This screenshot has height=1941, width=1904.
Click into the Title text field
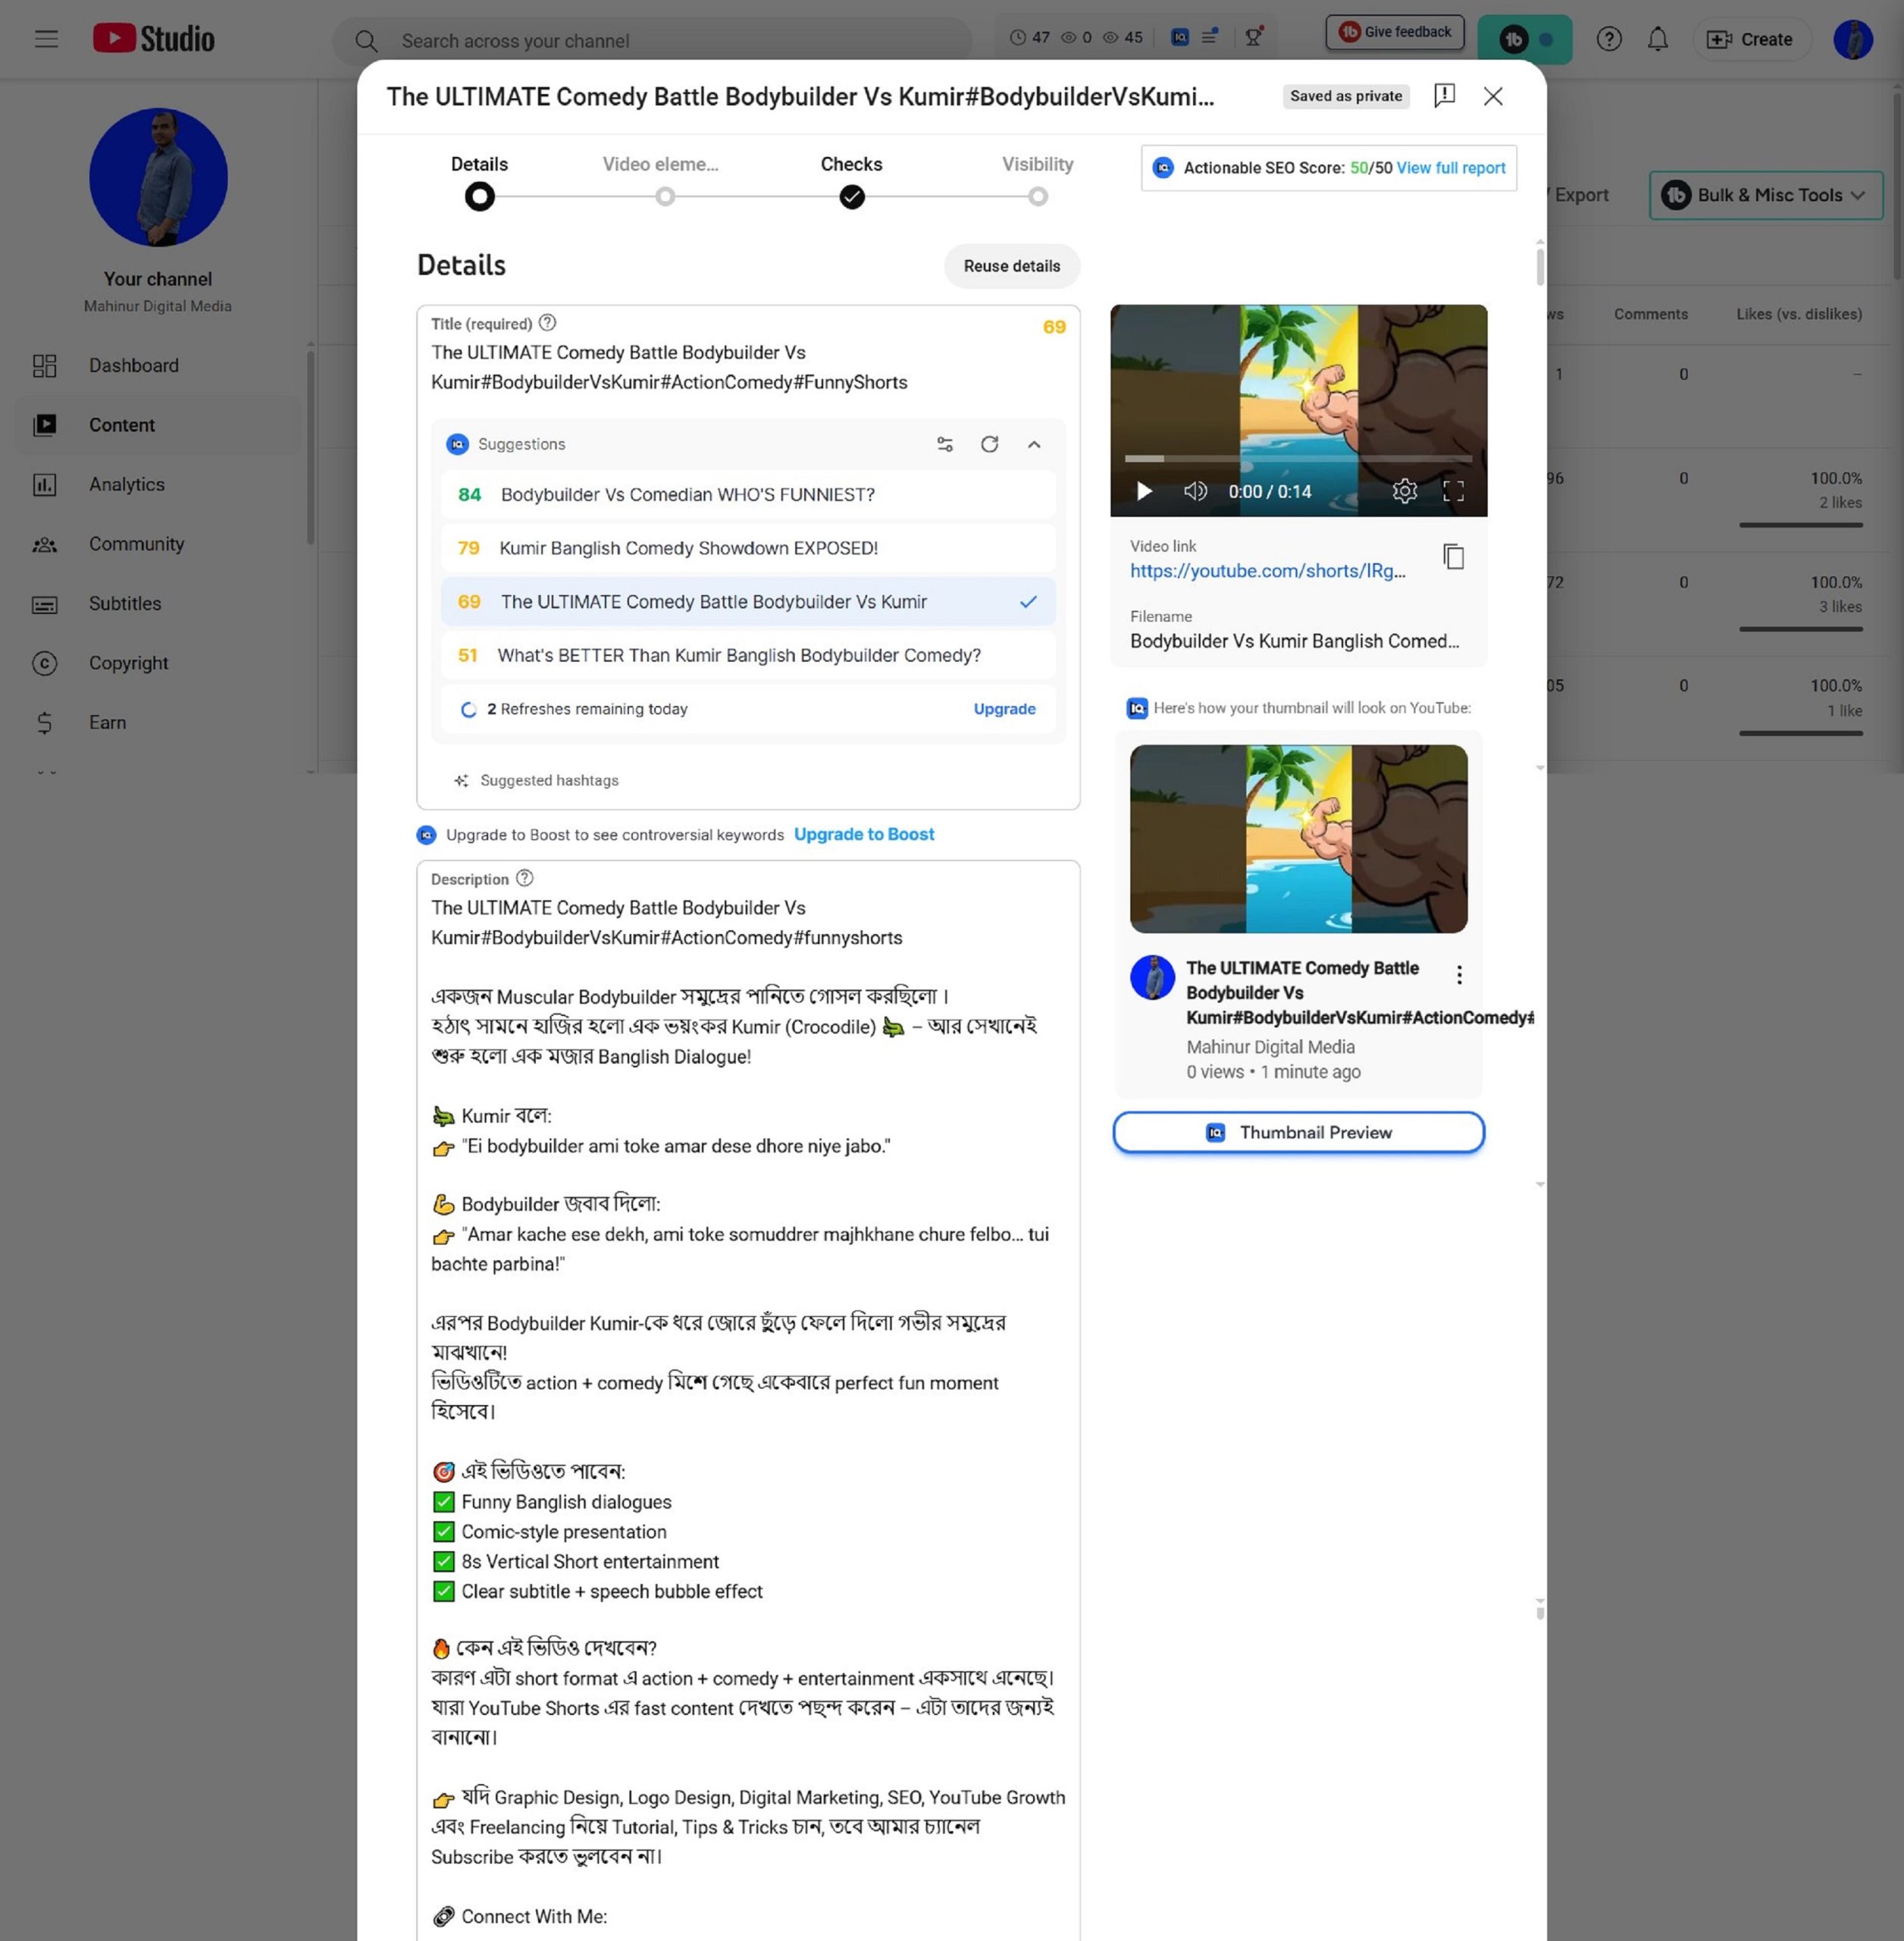coord(748,367)
